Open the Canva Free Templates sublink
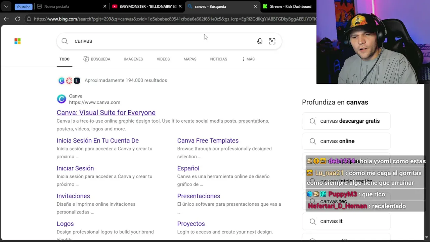The height and width of the screenshot is (242, 430). (208, 140)
